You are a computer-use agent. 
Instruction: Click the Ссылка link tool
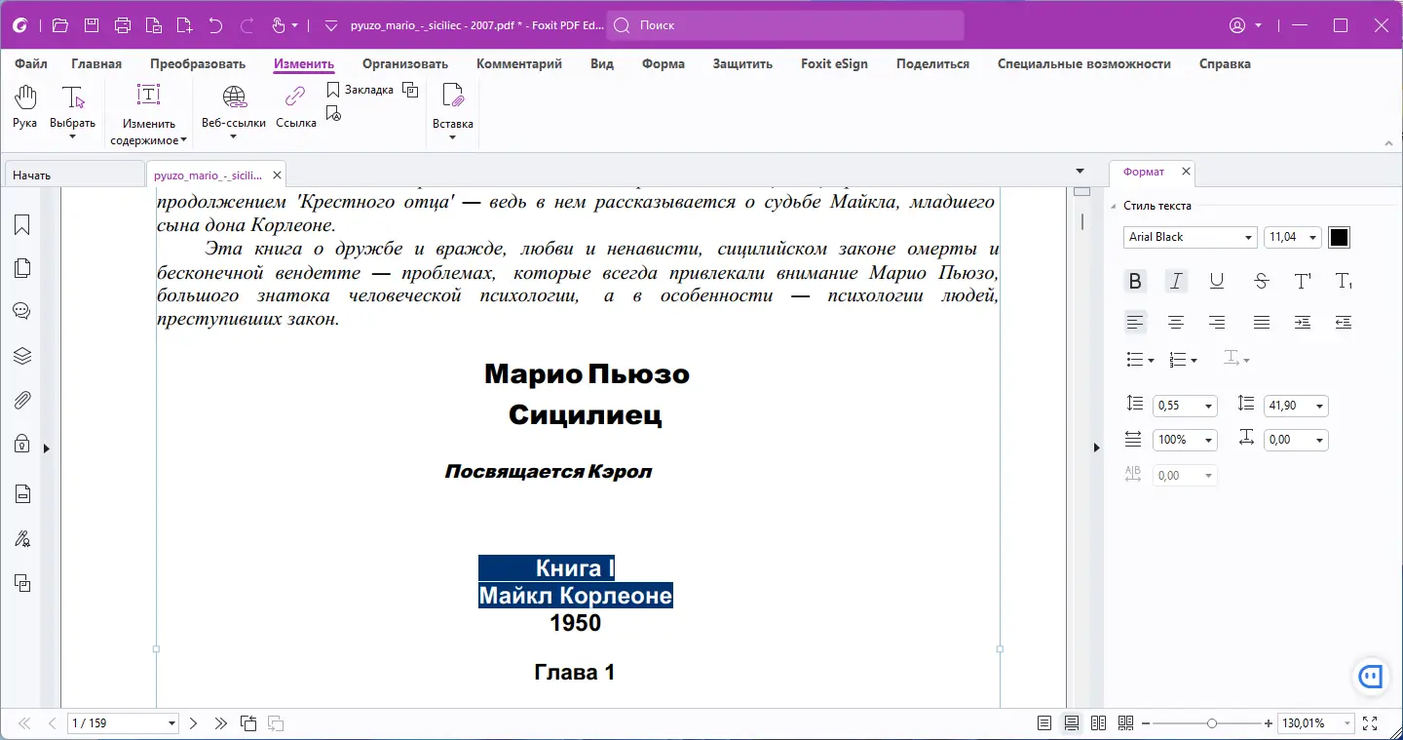[296, 107]
